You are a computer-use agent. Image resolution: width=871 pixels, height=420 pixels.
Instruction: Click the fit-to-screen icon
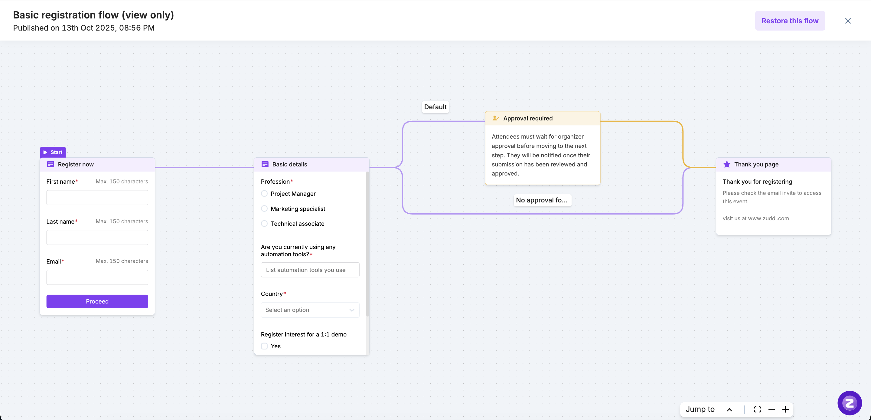pyautogui.click(x=757, y=409)
